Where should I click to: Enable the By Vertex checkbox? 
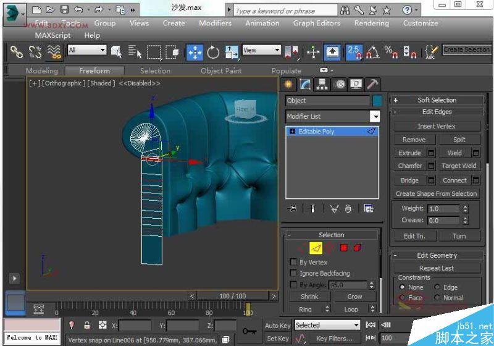(293, 262)
